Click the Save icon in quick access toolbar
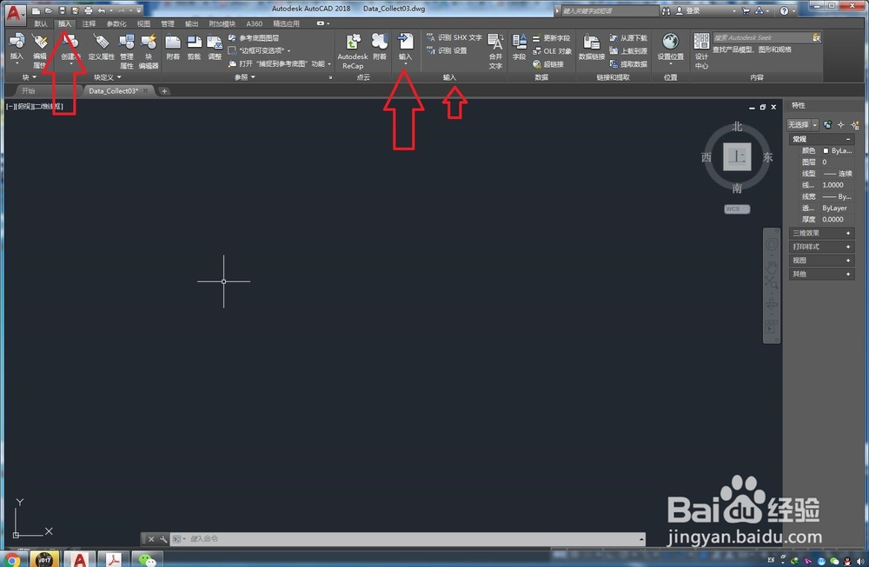The height and width of the screenshot is (567, 869). [x=62, y=10]
